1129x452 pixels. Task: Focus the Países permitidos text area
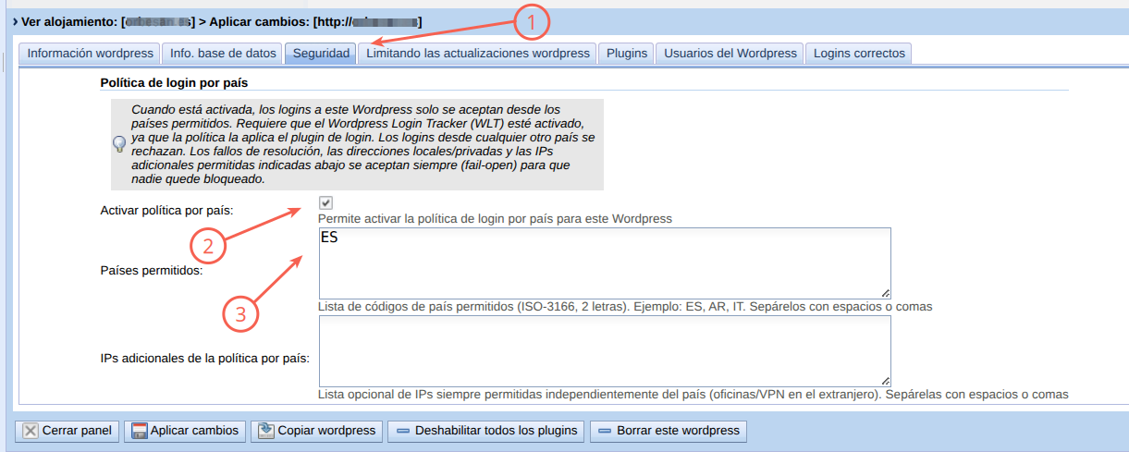coord(605,263)
